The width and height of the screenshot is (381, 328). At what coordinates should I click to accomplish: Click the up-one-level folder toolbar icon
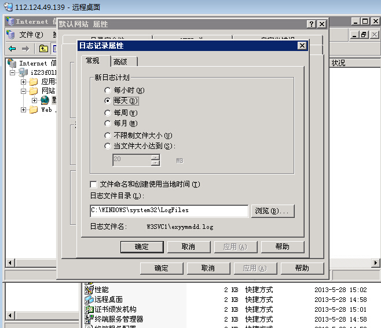pos(43,48)
